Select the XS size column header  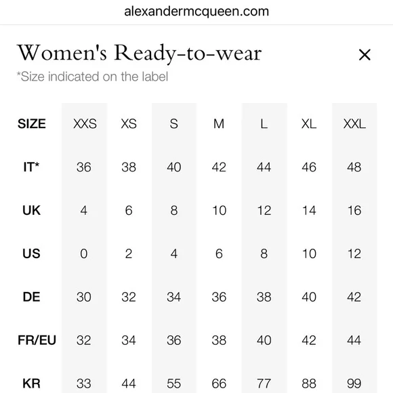click(129, 124)
